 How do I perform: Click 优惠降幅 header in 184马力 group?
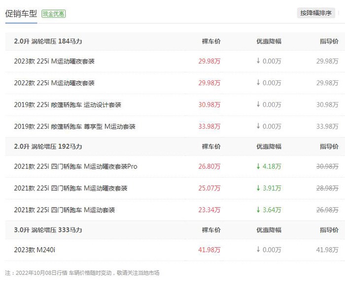269,41
